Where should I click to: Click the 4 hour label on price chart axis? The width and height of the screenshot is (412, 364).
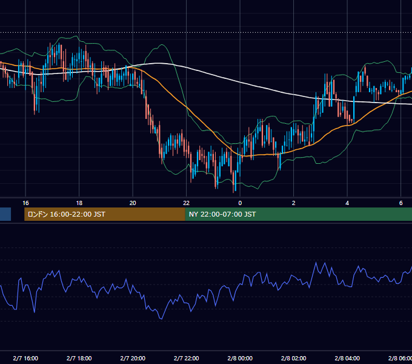coord(347,203)
